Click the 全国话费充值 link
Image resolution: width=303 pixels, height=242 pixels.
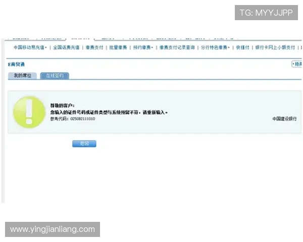[66, 47]
